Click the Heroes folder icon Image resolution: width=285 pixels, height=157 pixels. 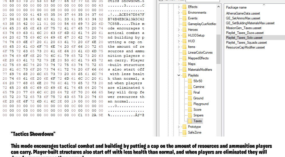click(x=184, y=30)
